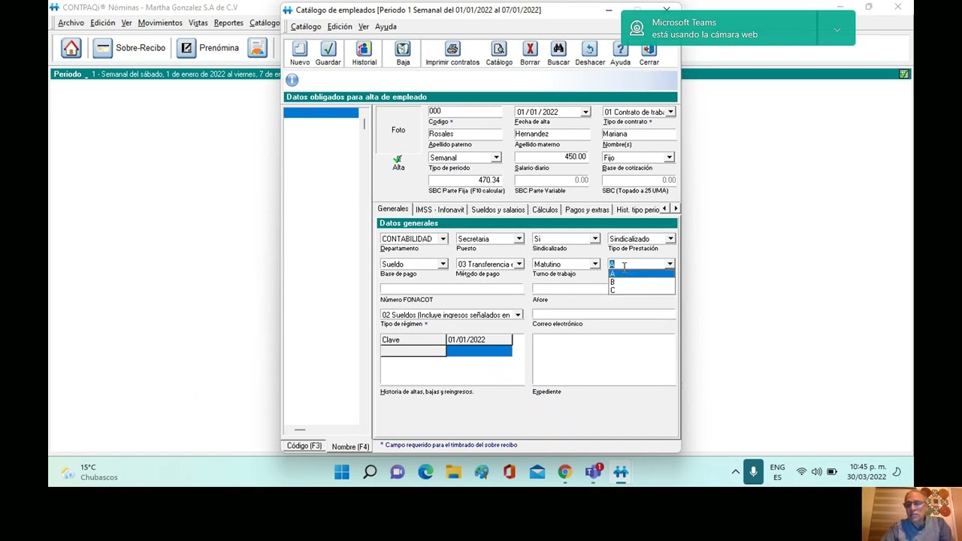Click the home icon in main window

(71, 48)
